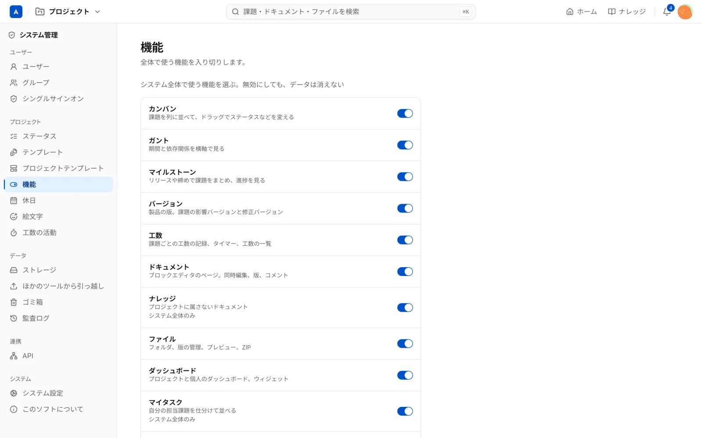Image resolution: width=702 pixels, height=438 pixels.
Task: Toggle the ファイル feature switch
Action: point(405,344)
